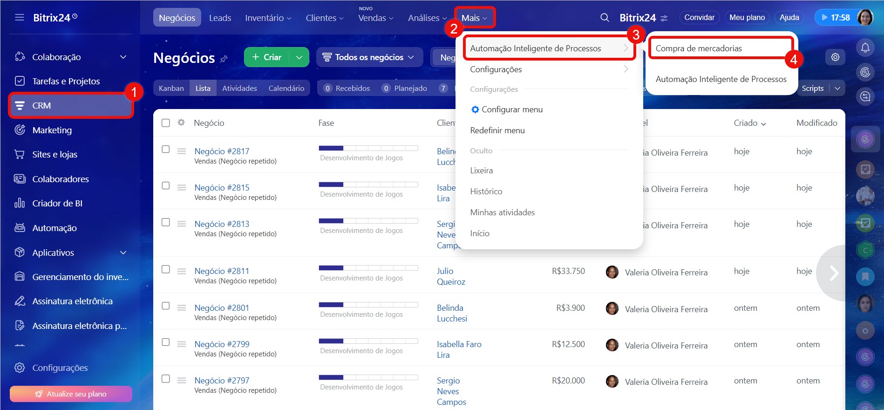Check the box for Negócio #2817
This screenshot has height=410, width=884.
point(165,150)
